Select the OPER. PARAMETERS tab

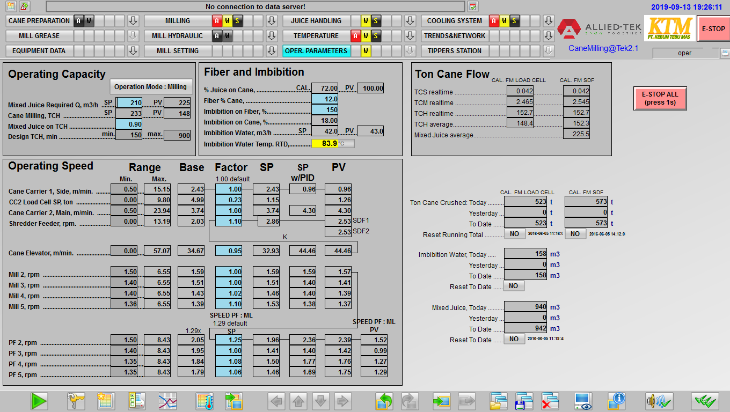[x=316, y=51]
